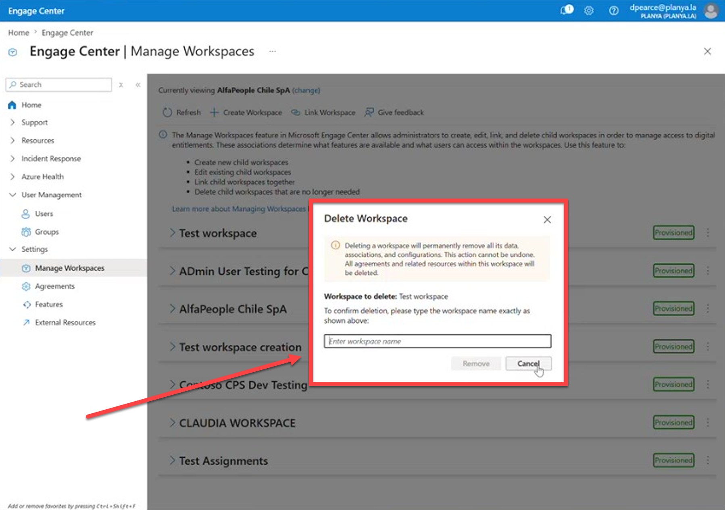
Task: Collapse the User Management section
Action: click(x=12, y=195)
